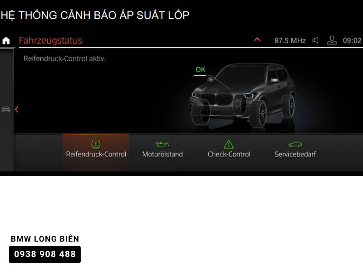The width and height of the screenshot is (363, 272).
Task: Click the 0938 908 488 phone button
Action: [45, 254]
